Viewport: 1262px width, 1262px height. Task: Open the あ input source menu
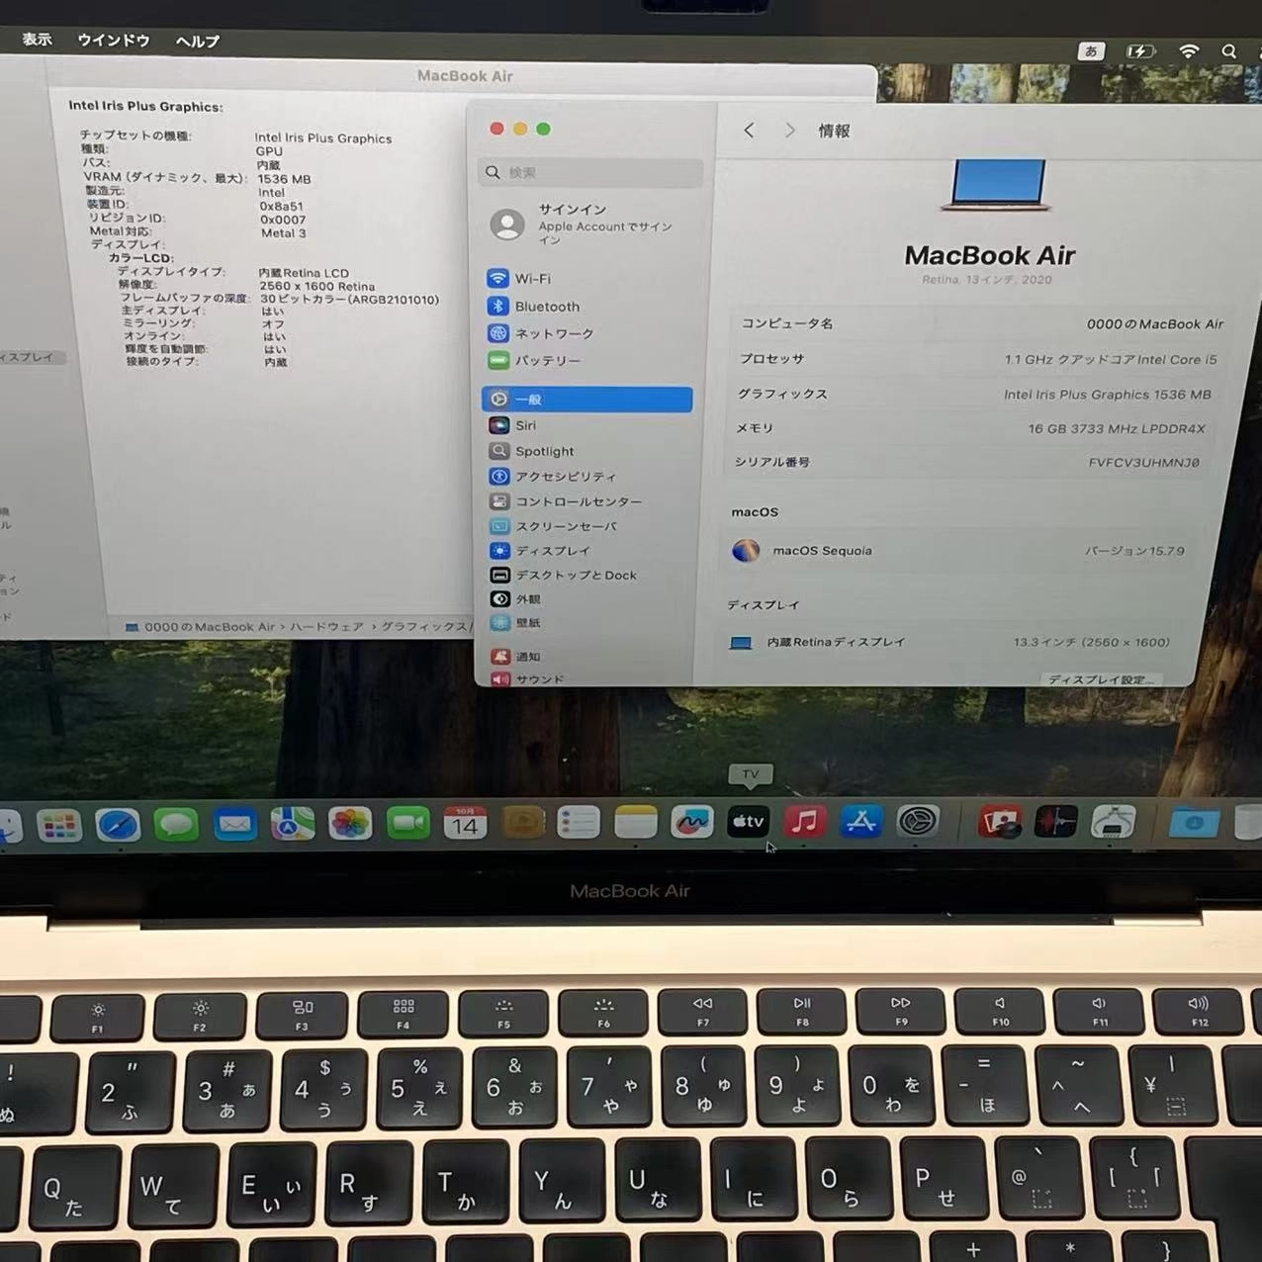pyautogui.click(x=1091, y=51)
